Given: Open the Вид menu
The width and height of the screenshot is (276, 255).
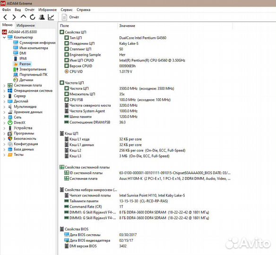Looking at the screenshot, I should point(17,9).
